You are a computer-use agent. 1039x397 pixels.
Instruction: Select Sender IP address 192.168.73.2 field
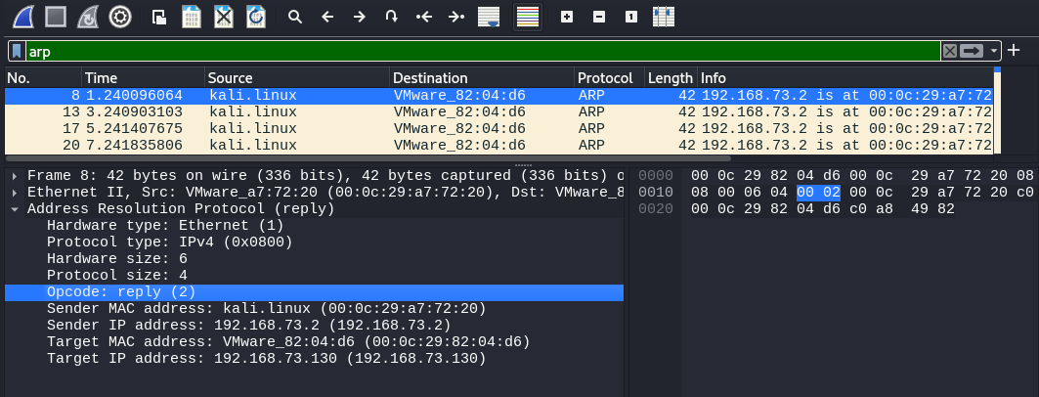point(314,326)
